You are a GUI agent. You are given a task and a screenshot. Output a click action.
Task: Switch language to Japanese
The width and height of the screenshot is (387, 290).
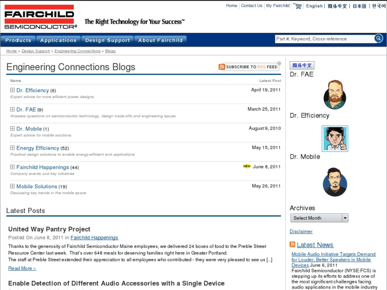[x=359, y=6]
